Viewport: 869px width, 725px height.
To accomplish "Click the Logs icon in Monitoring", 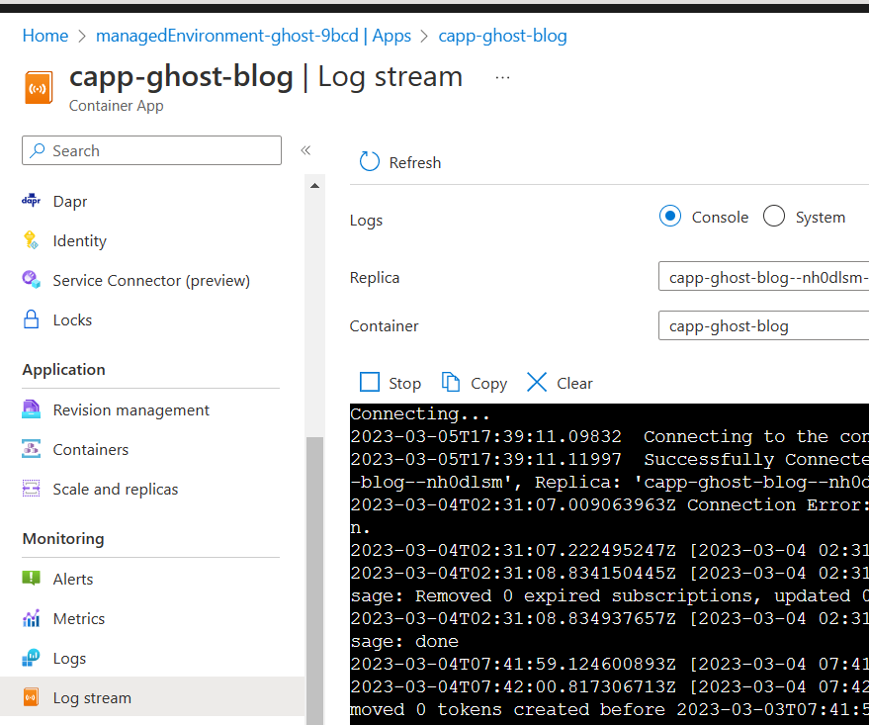I will tap(31, 658).
